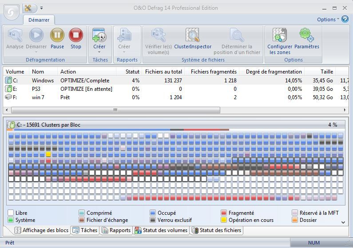Click the Opération en cours yellow swatch
The image size is (353, 248).
pyautogui.click(x=224, y=220)
